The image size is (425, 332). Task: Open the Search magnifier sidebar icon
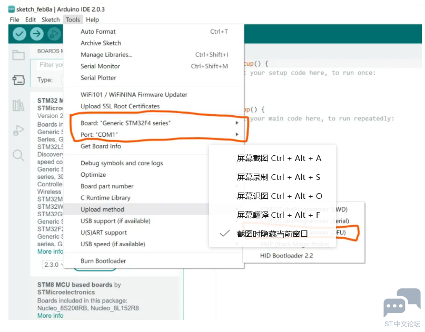pos(18,155)
